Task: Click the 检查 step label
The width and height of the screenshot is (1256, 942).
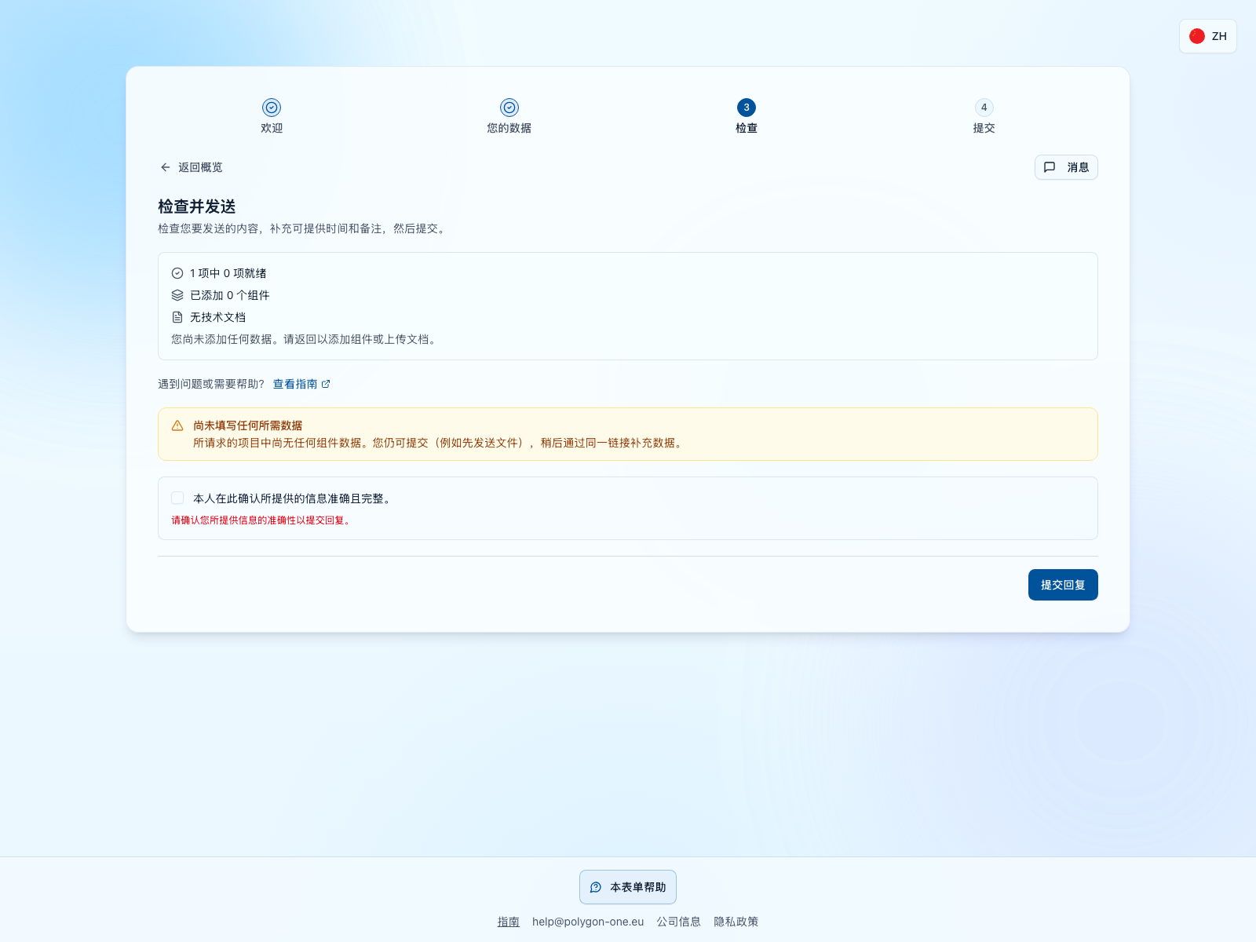Action: (x=747, y=128)
